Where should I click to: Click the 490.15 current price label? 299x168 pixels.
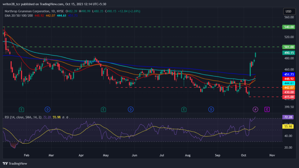289,53
